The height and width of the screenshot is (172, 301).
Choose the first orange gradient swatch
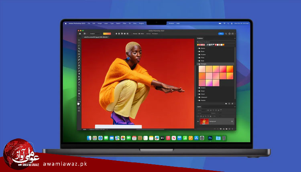[202, 69]
